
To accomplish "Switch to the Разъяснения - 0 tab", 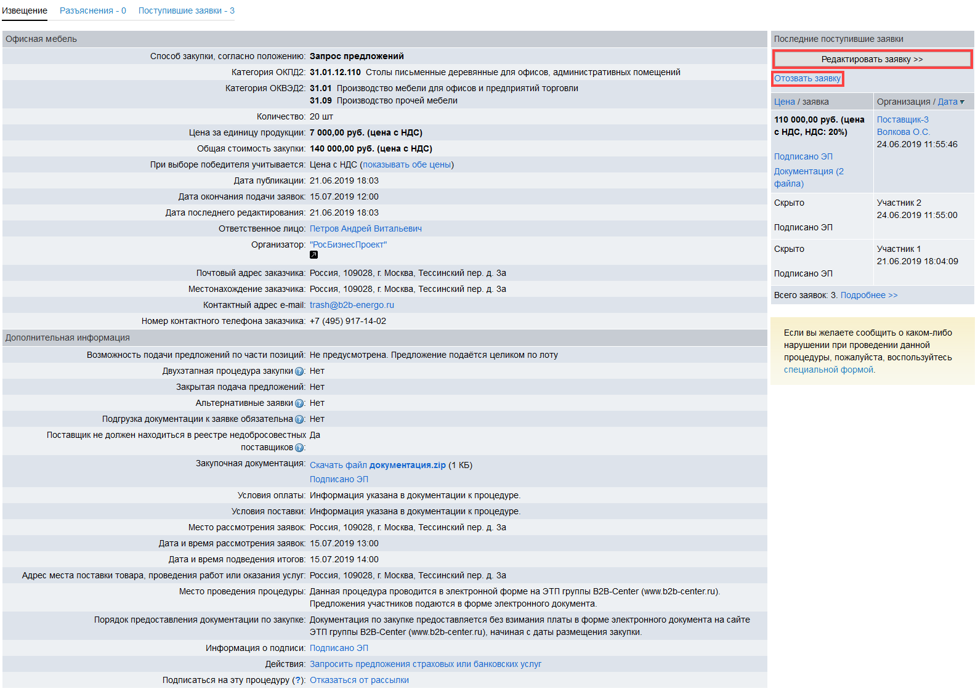I will pos(92,11).
